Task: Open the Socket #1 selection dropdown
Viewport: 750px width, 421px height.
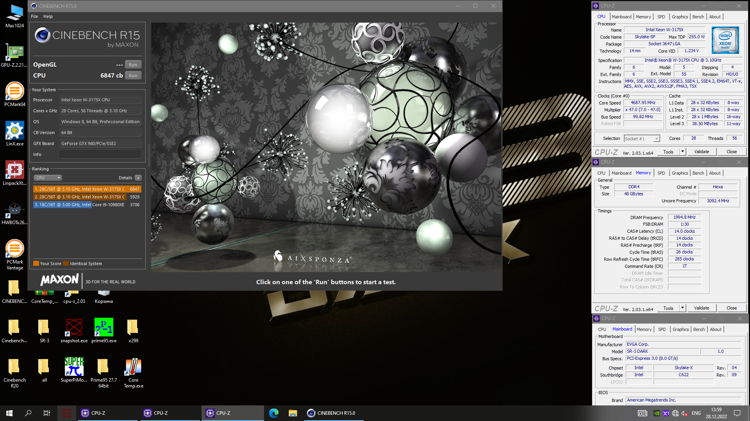Action: point(642,139)
